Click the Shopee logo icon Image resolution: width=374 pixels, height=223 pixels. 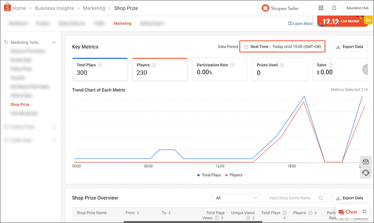(7, 7)
